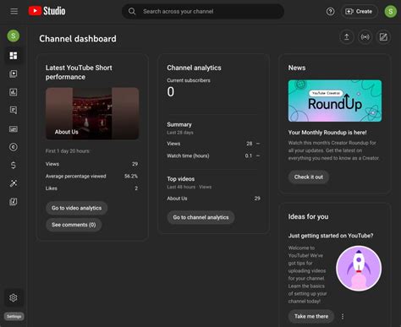Select the Dashboard icon in sidebar
The height and width of the screenshot is (327, 401).
[14, 56]
